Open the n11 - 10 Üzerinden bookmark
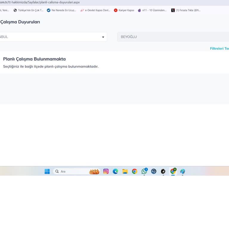229x229 pixels. (x=152, y=10)
